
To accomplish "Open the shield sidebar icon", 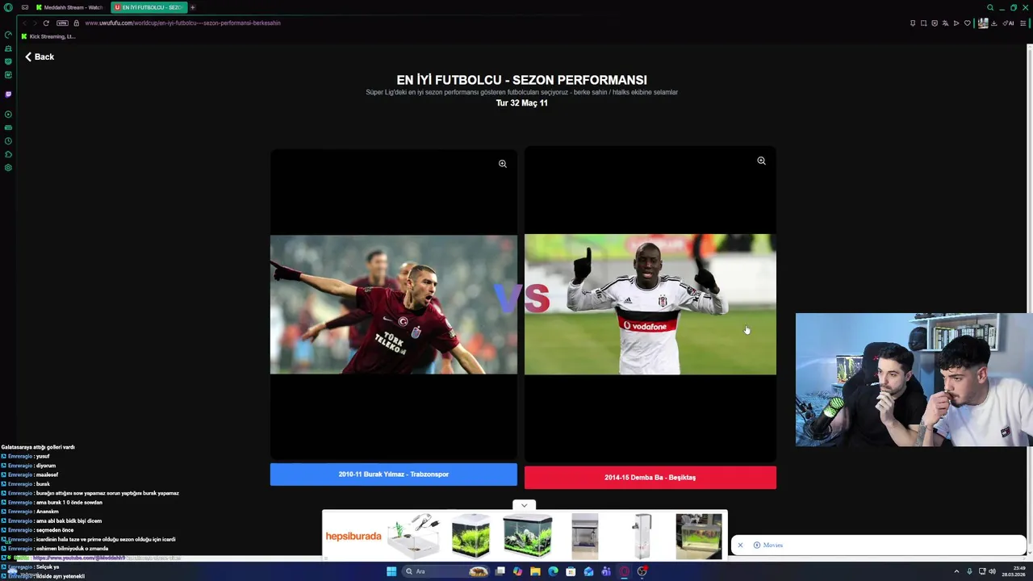I will click(8, 61).
